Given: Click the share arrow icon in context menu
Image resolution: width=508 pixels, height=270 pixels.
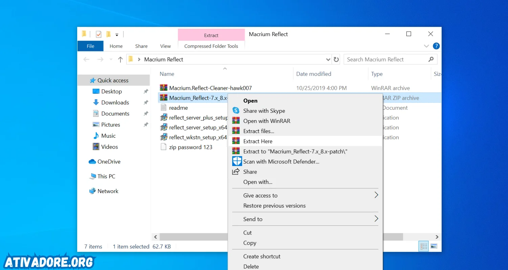Looking at the screenshot, I should [236, 172].
